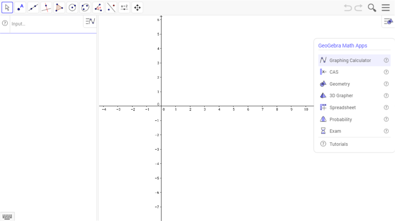
Task: Select the Move arrow tool
Action: (7, 8)
